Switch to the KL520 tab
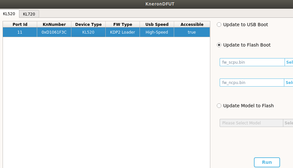The height and width of the screenshot is (168, 293). (9, 14)
